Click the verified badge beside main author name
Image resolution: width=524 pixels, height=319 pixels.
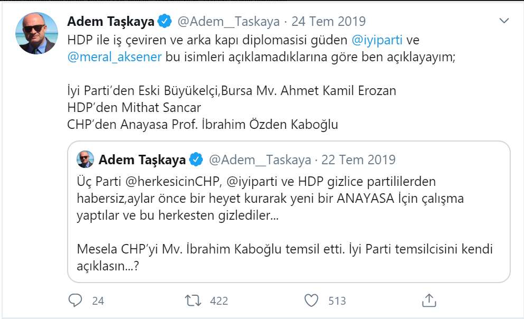click(x=164, y=22)
